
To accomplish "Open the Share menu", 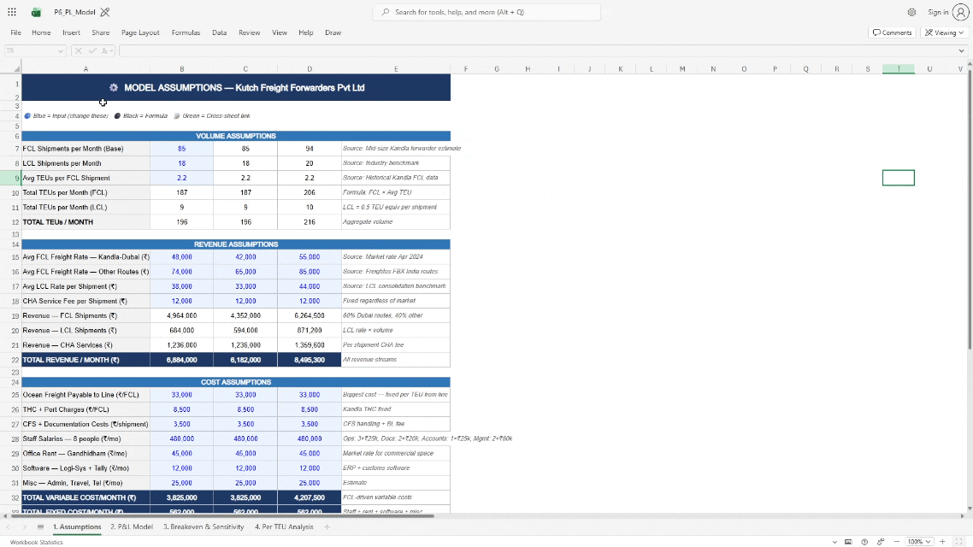I will pyautogui.click(x=101, y=32).
